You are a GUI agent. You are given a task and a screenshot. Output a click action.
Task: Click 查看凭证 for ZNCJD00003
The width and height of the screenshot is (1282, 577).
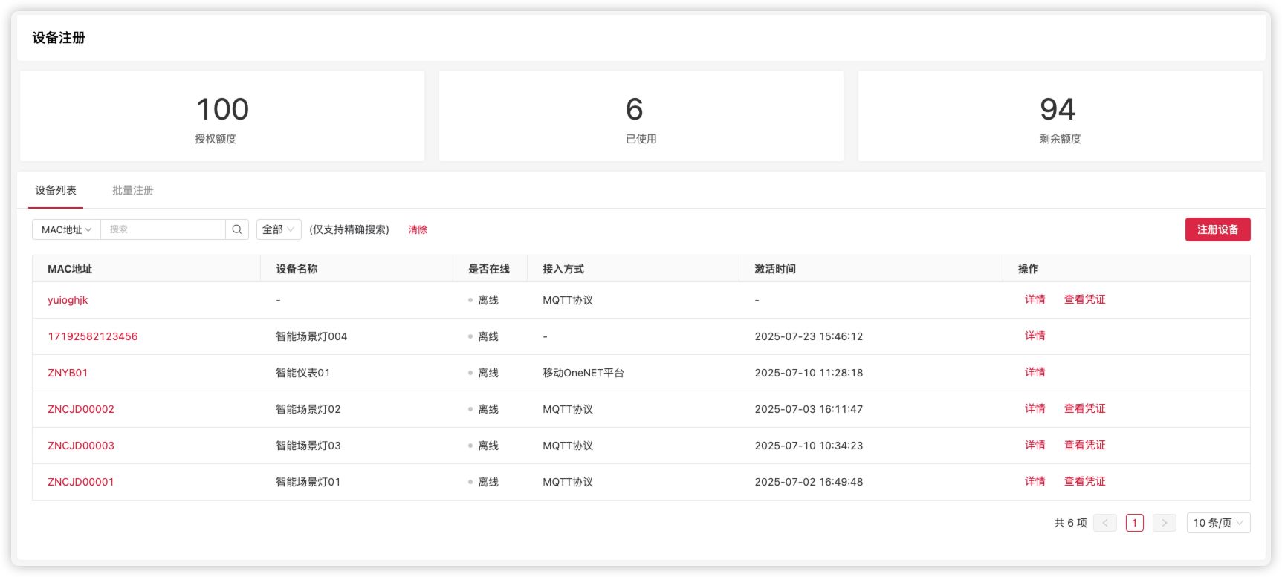[1084, 445]
